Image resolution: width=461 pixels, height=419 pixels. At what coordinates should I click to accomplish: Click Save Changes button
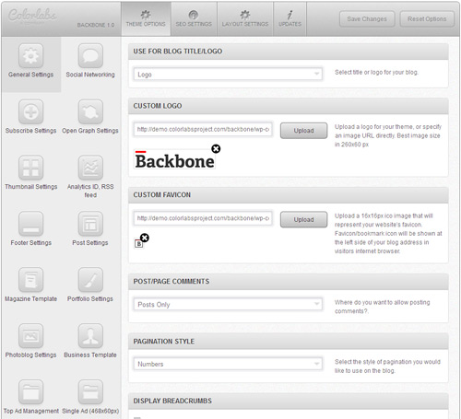click(x=367, y=19)
